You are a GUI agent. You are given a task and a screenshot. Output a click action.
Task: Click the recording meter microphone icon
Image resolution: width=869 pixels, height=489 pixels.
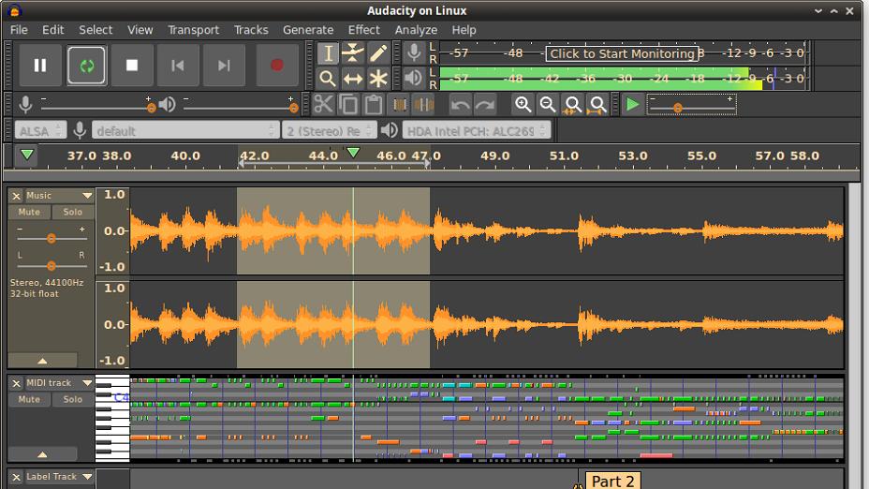click(414, 52)
